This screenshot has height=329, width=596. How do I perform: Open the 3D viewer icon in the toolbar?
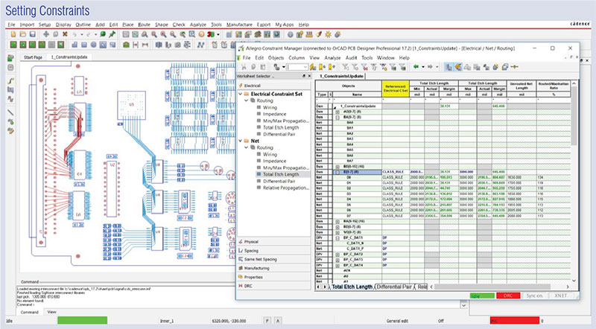point(211,34)
